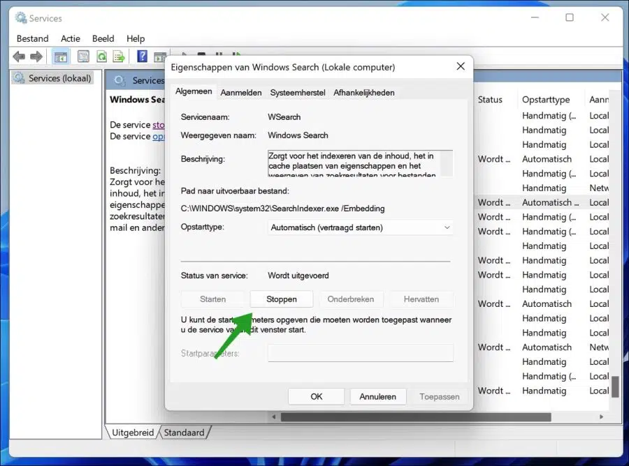
Task: Toggle the action pane toolbar icon
Action: pos(160,57)
